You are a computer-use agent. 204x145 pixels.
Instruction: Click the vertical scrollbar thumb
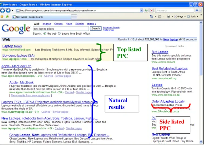(x=201, y=49)
